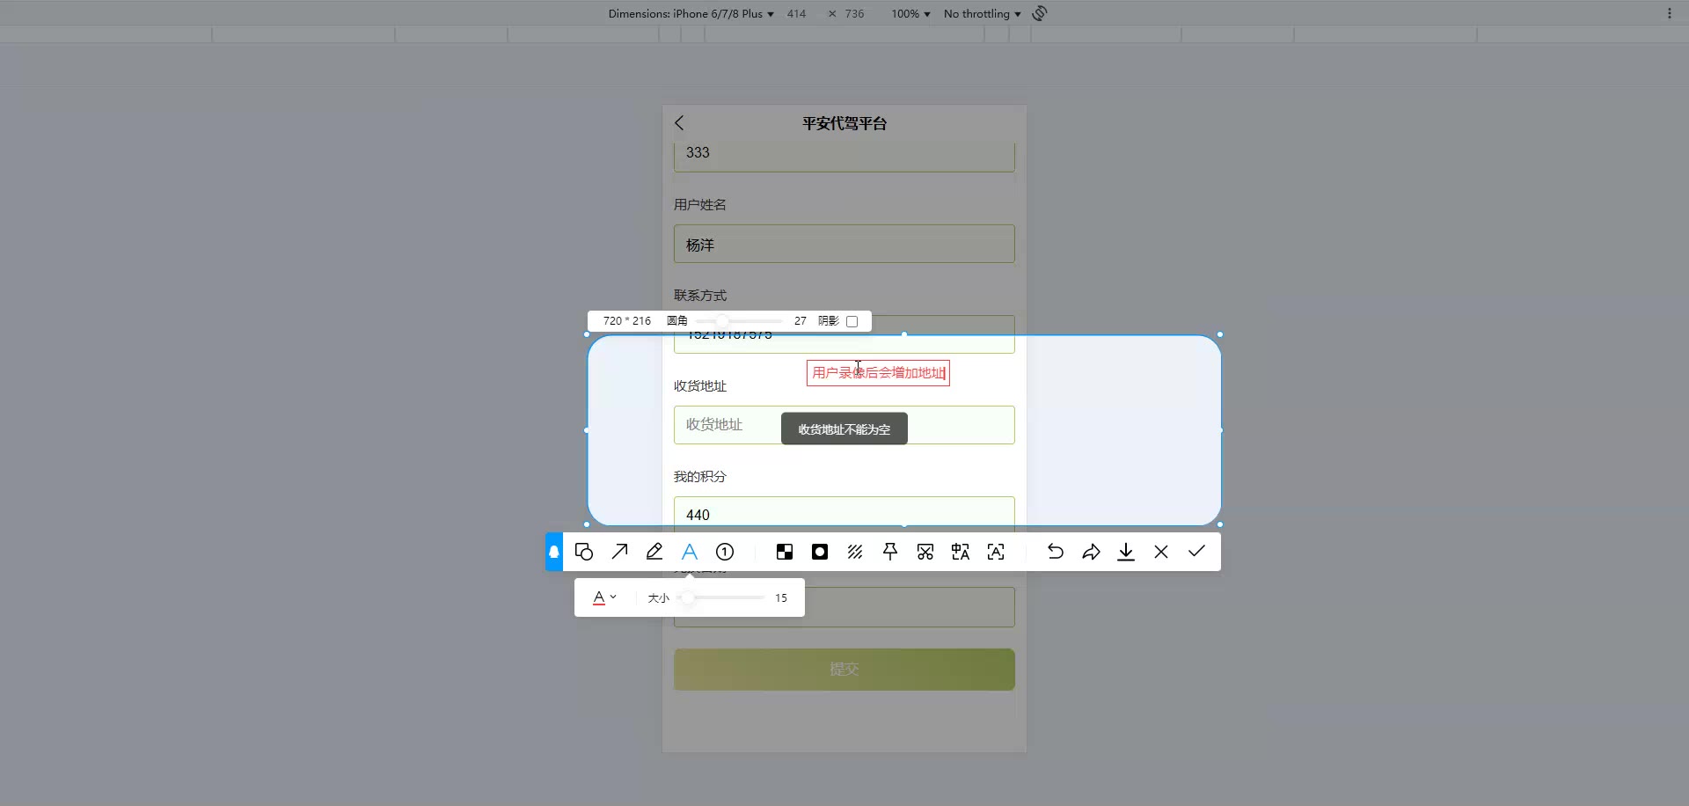Click the blue QQ penguin icon
The image size is (1689, 806).
point(554,552)
